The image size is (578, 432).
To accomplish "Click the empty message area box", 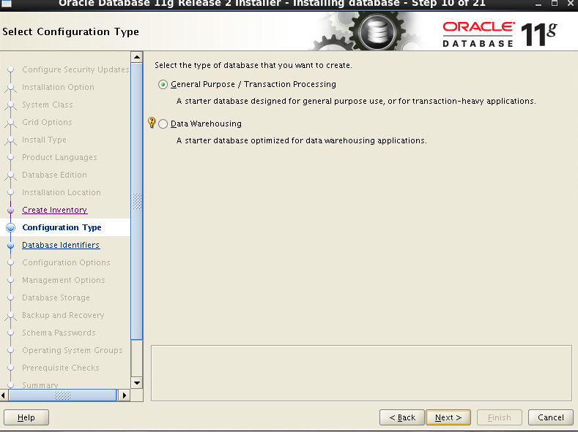I will pyautogui.click(x=361, y=373).
